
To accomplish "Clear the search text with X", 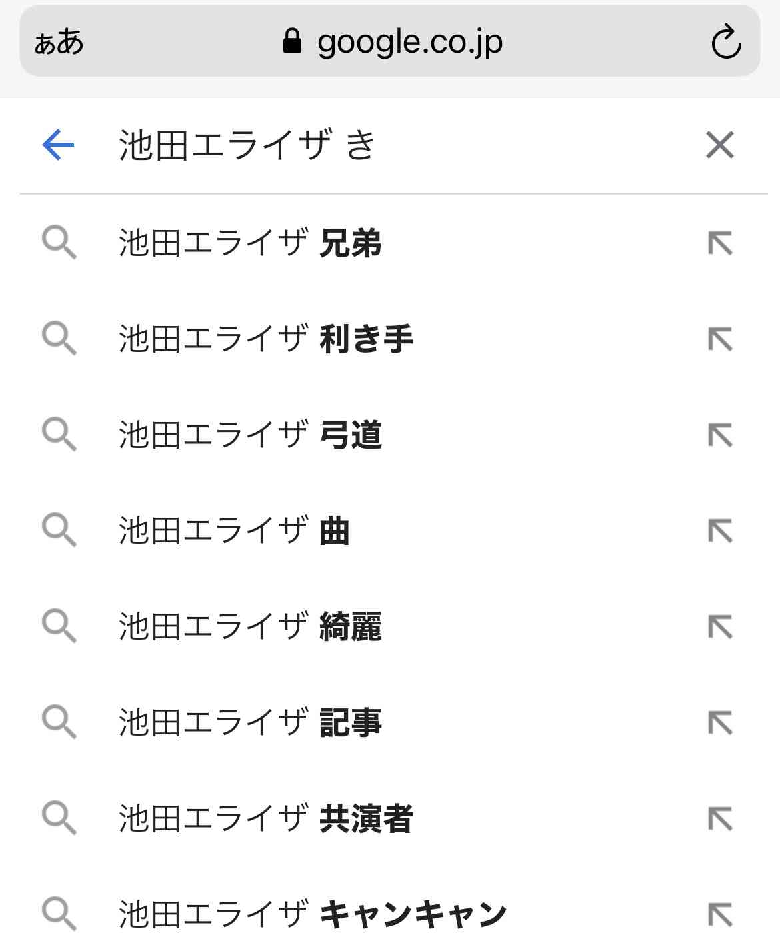I will (x=720, y=145).
